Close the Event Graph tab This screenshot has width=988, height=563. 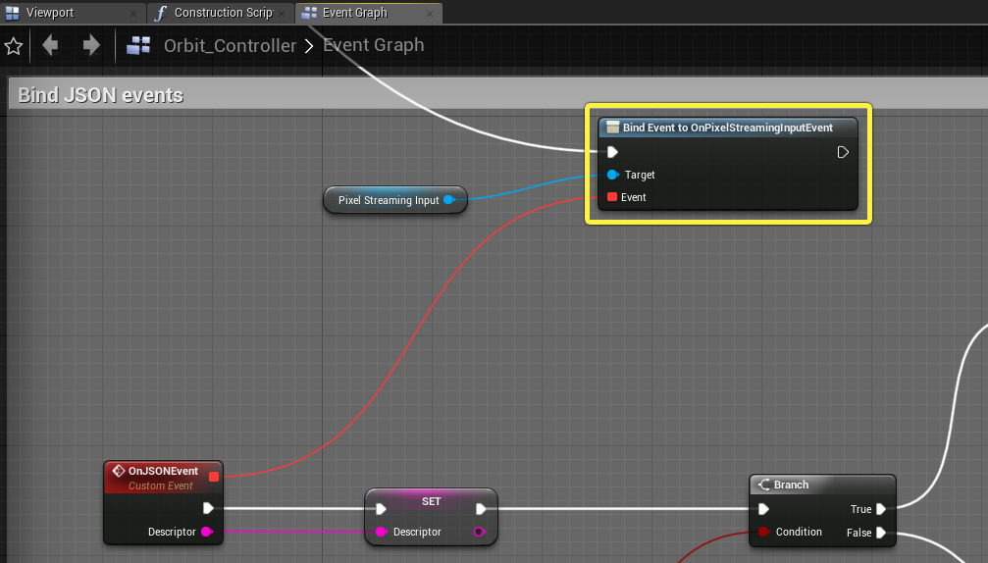click(430, 13)
